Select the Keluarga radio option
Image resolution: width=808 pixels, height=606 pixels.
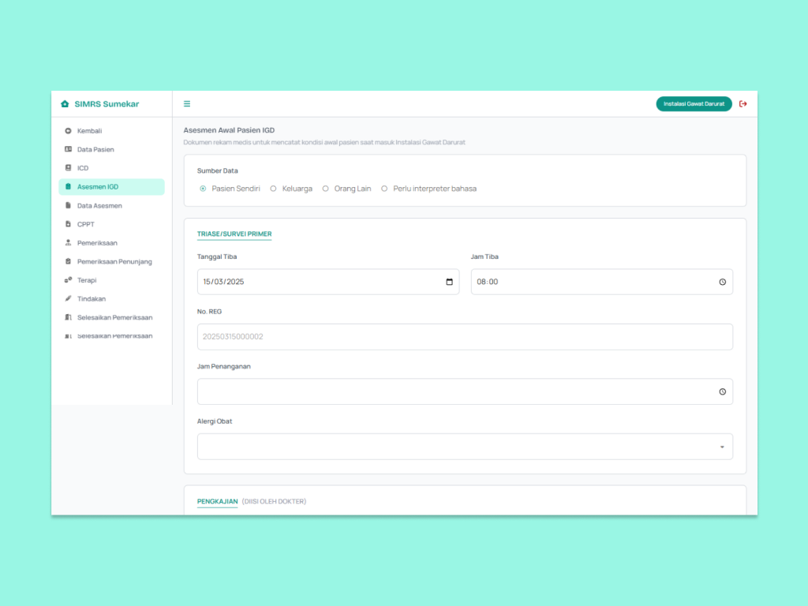pyautogui.click(x=274, y=189)
